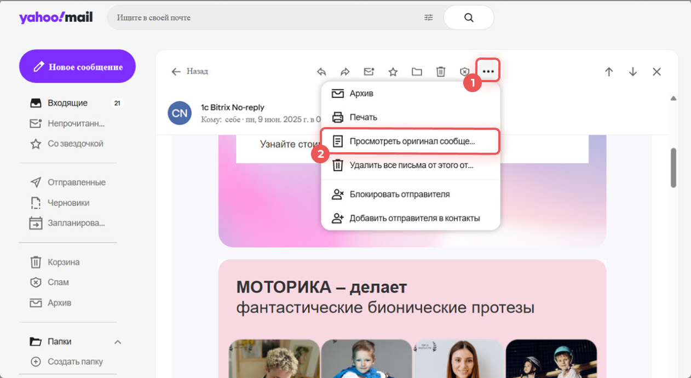Click the Новое сообщение button

coord(77,67)
